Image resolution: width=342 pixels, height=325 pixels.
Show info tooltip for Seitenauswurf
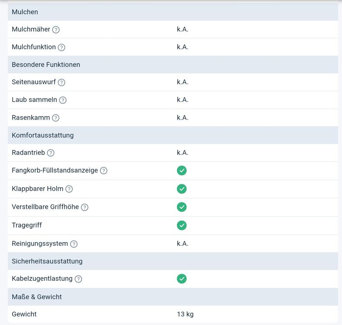pos(62,82)
